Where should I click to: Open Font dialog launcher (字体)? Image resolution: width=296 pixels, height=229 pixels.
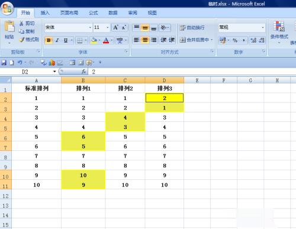tap(126, 51)
